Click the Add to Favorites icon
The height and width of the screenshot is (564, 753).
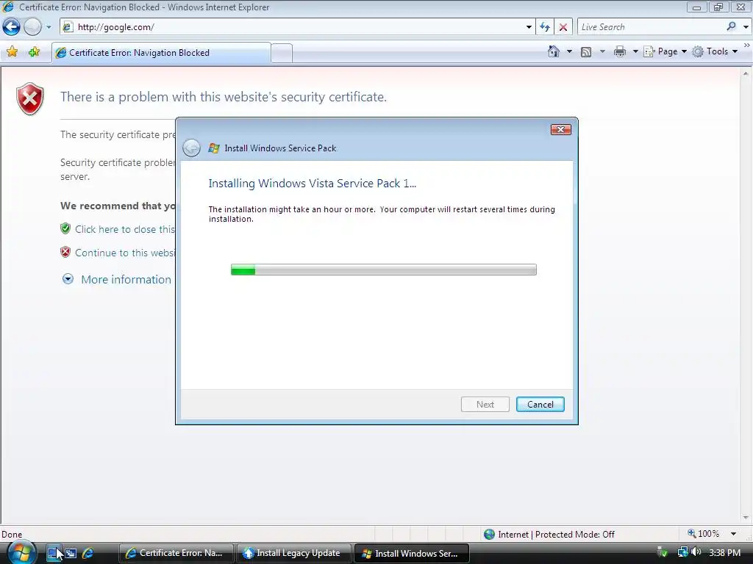pyautogui.click(x=34, y=52)
